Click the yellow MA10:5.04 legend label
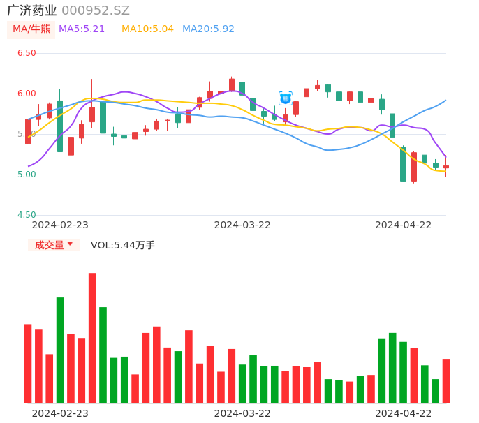The height and width of the screenshot is (423, 479). pyautogui.click(x=147, y=29)
